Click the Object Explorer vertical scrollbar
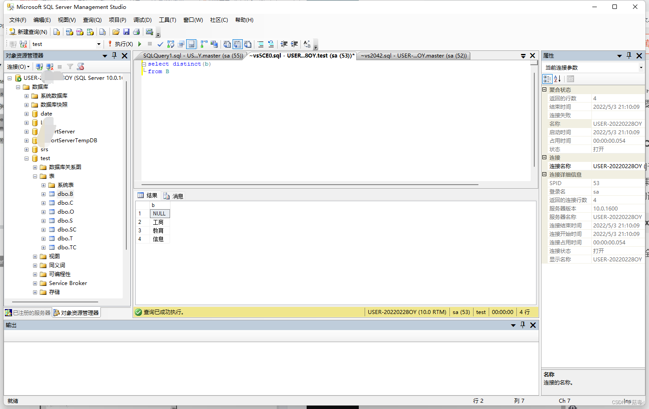 pos(126,165)
